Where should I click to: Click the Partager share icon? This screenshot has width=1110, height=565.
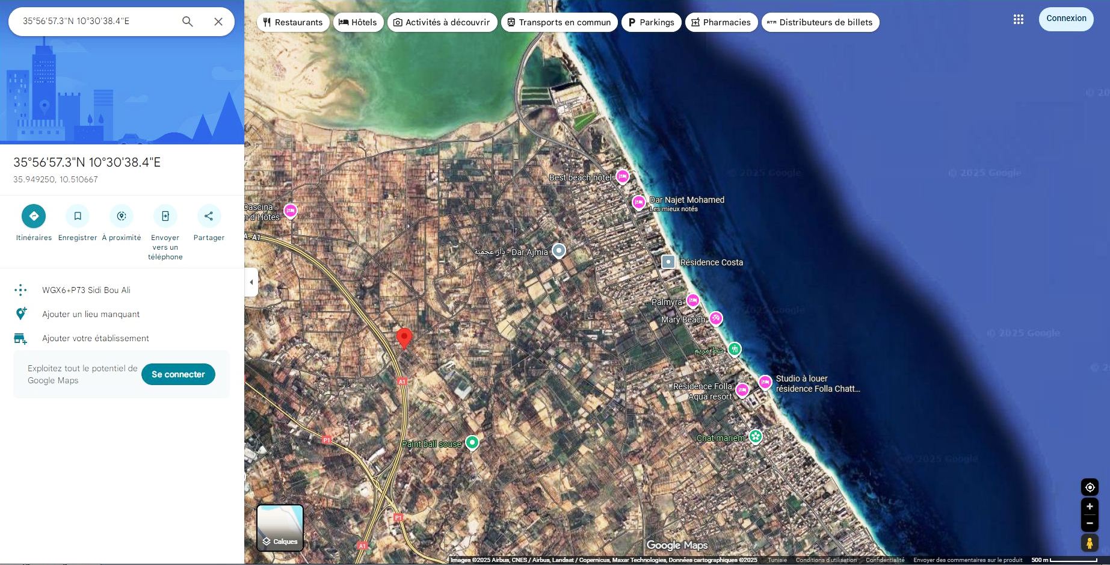(x=209, y=215)
